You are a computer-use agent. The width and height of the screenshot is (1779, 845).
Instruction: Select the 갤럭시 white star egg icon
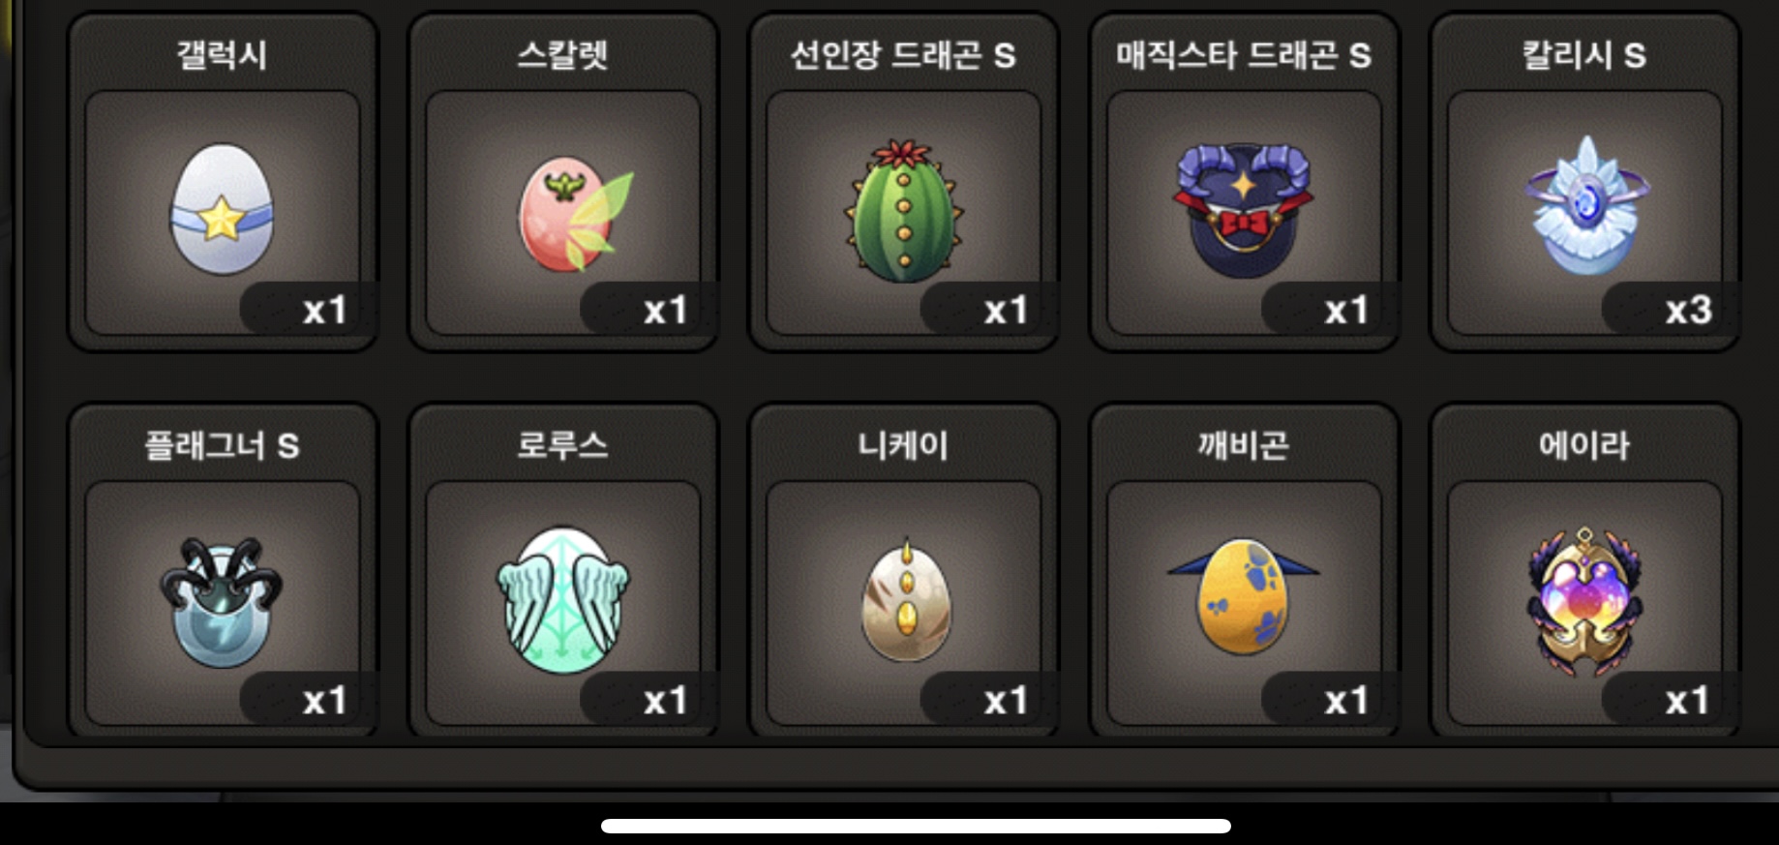coord(222,209)
